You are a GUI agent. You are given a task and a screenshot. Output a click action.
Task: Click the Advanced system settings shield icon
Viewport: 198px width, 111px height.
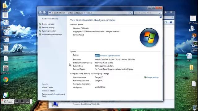click(x=40, y=34)
